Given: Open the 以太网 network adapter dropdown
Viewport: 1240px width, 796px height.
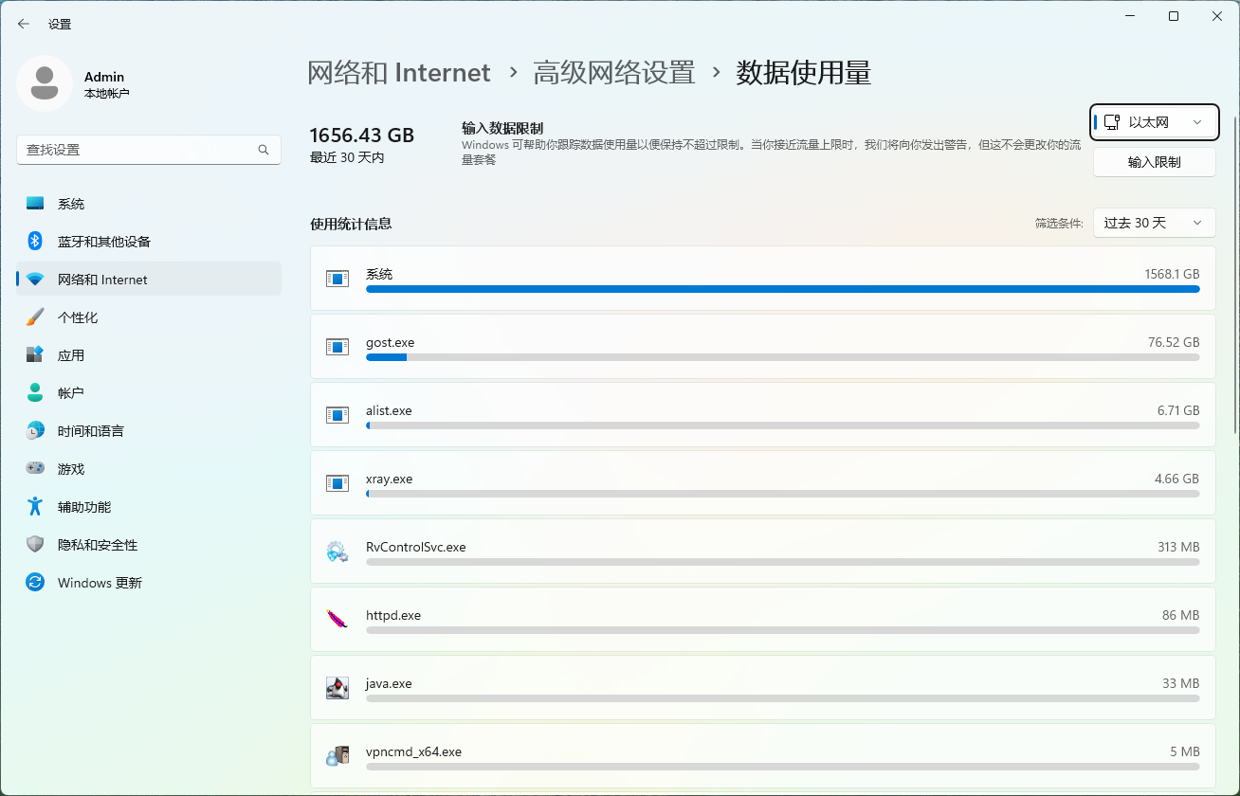Looking at the screenshot, I should coord(1155,122).
